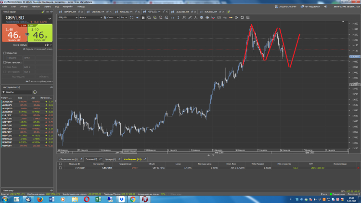Click the pin icon in New Order panel header
Viewport: 361px width, 203px height.
(x=43, y=12)
